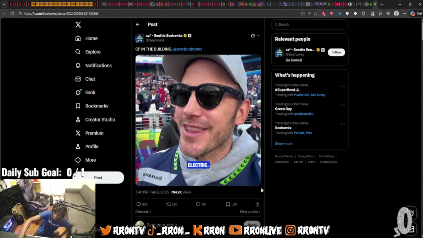Open the ELECTRIC video thumbnail

(198, 120)
